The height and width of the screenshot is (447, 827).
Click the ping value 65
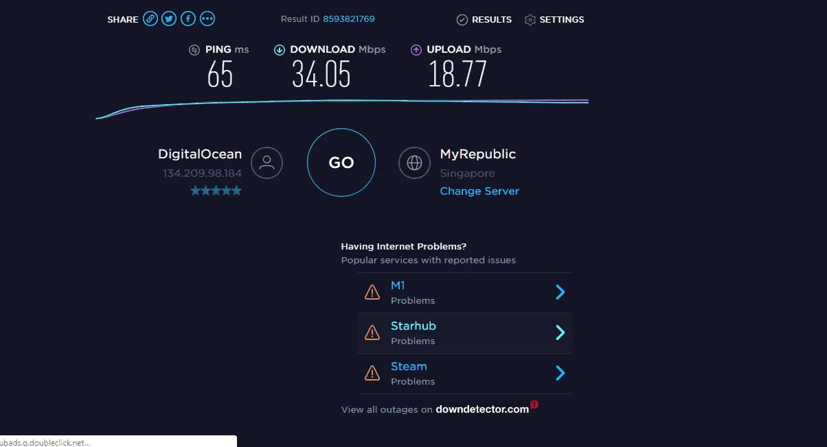[220, 74]
